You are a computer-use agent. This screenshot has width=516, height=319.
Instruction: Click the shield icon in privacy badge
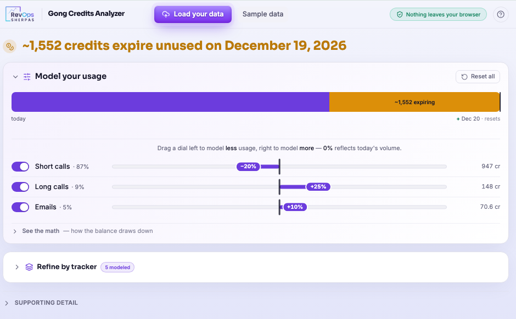[400, 14]
